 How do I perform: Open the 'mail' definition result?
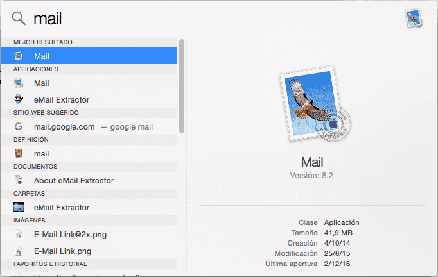point(89,153)
